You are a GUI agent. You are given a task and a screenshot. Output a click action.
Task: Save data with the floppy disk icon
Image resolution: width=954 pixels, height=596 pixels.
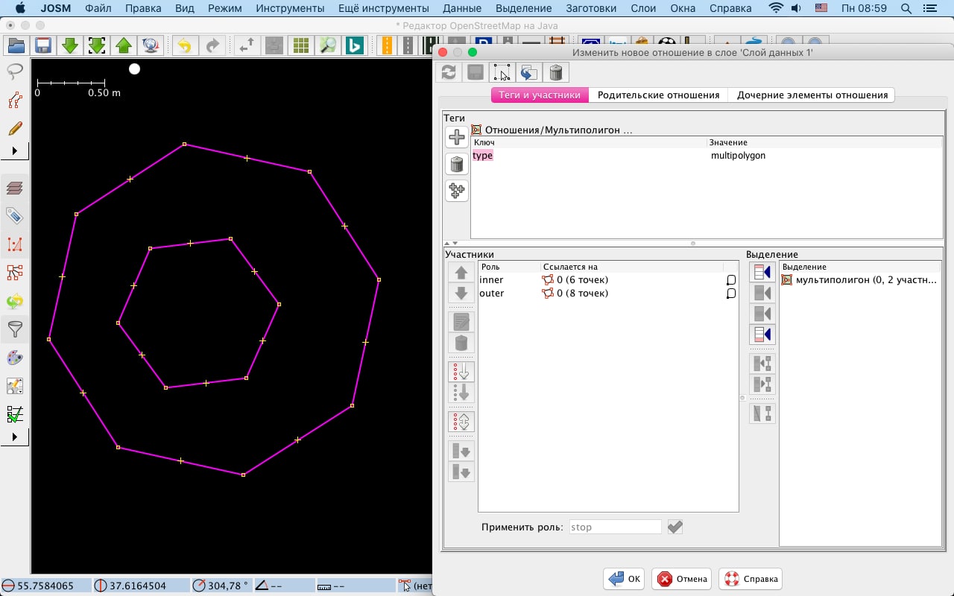pos(42,45)
